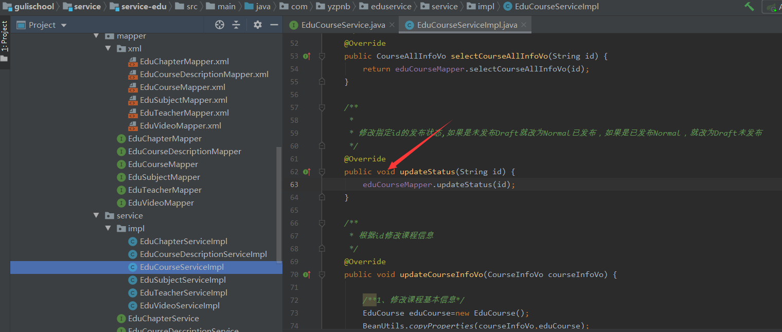782x332 pixels.
Task: Fold the method at line 53
Action: tap(322, 56)
